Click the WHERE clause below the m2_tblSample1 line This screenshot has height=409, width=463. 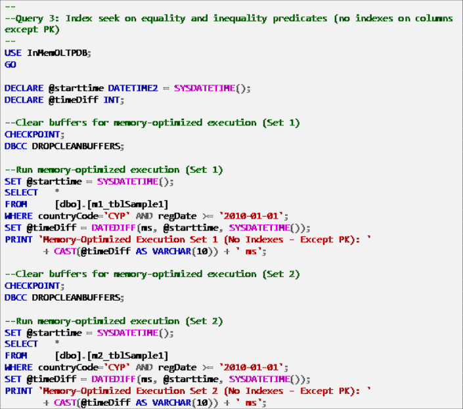146,368
